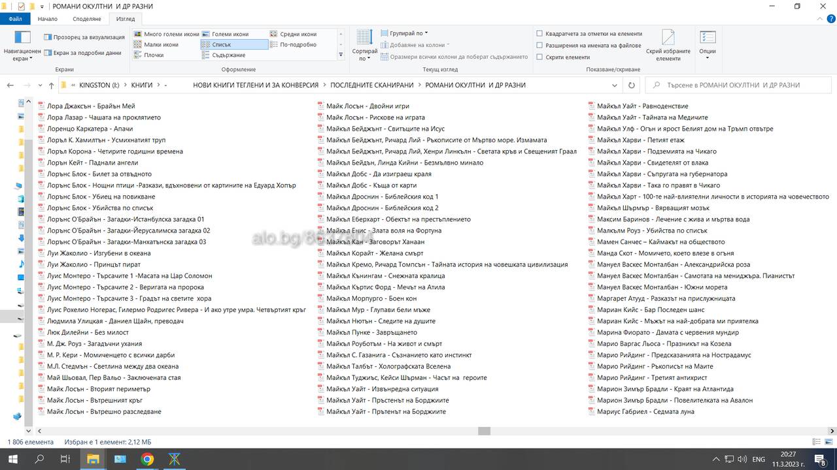
Task: Open the Опции folder options button
Action: tap(708, 46)
